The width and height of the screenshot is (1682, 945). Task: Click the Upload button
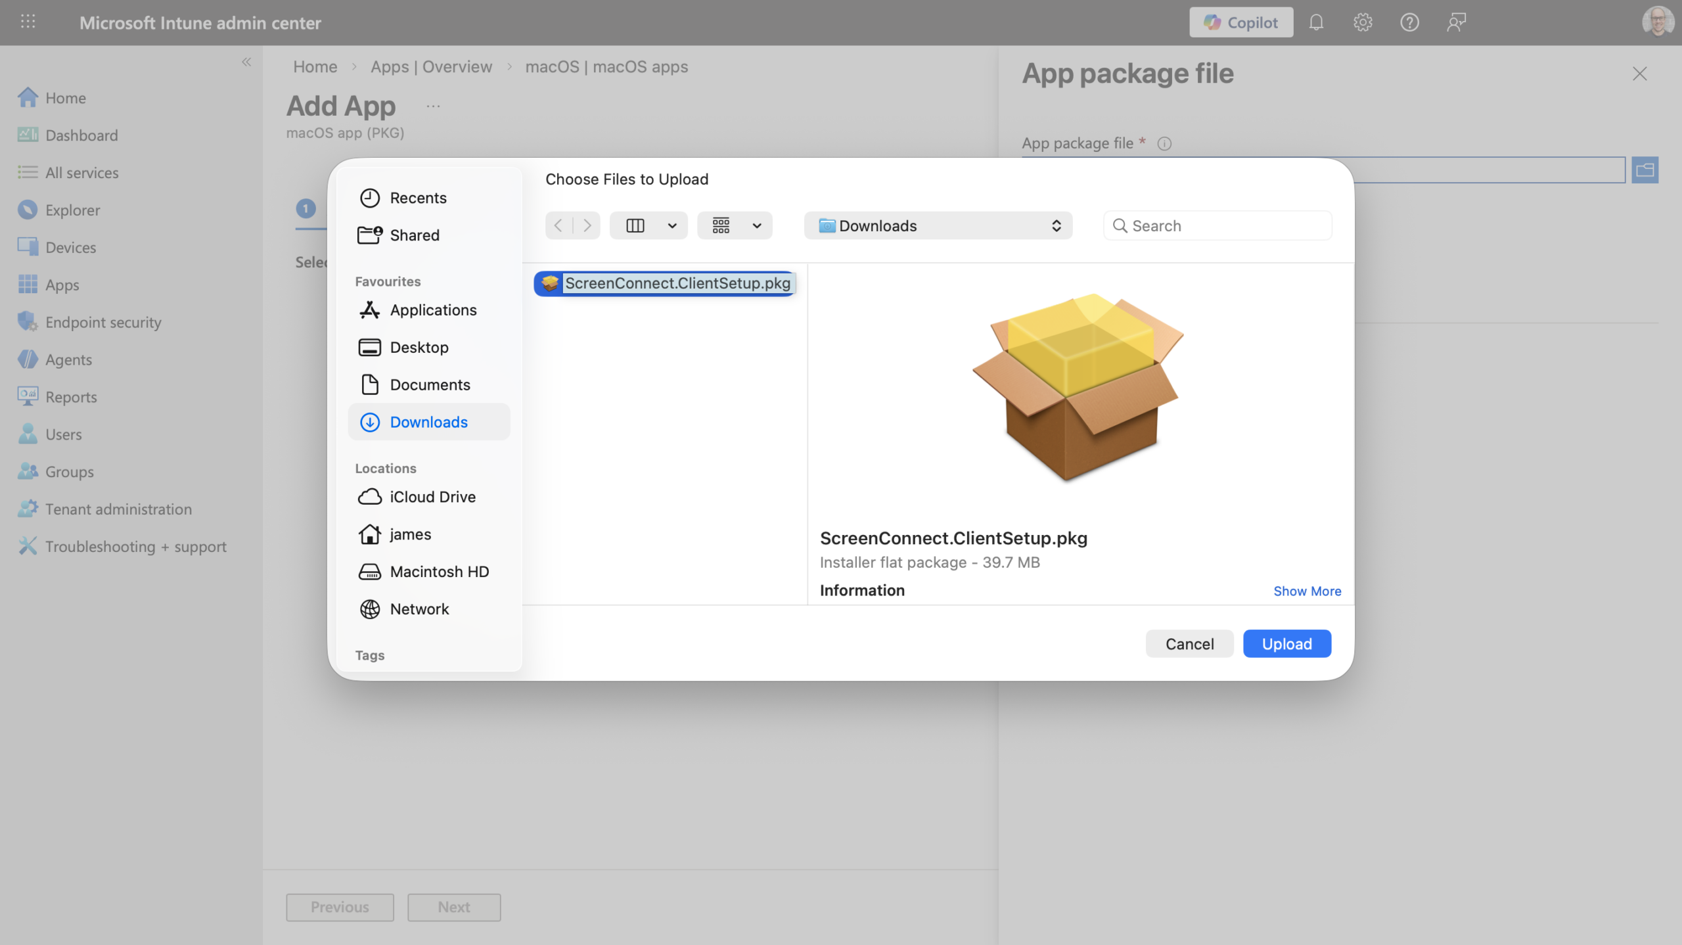click(1286, 643)
